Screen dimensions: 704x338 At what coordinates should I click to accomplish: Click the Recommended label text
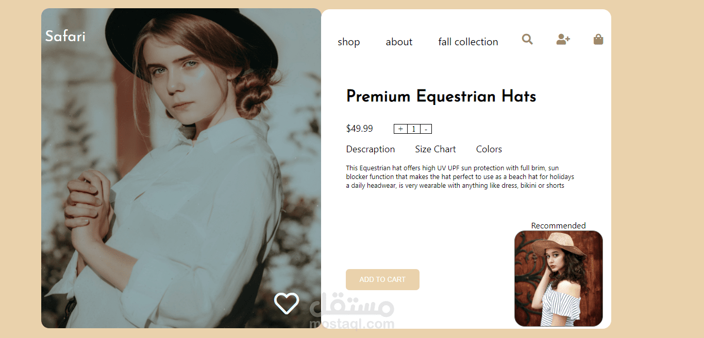pyautogui.click(x=559, y=225)
